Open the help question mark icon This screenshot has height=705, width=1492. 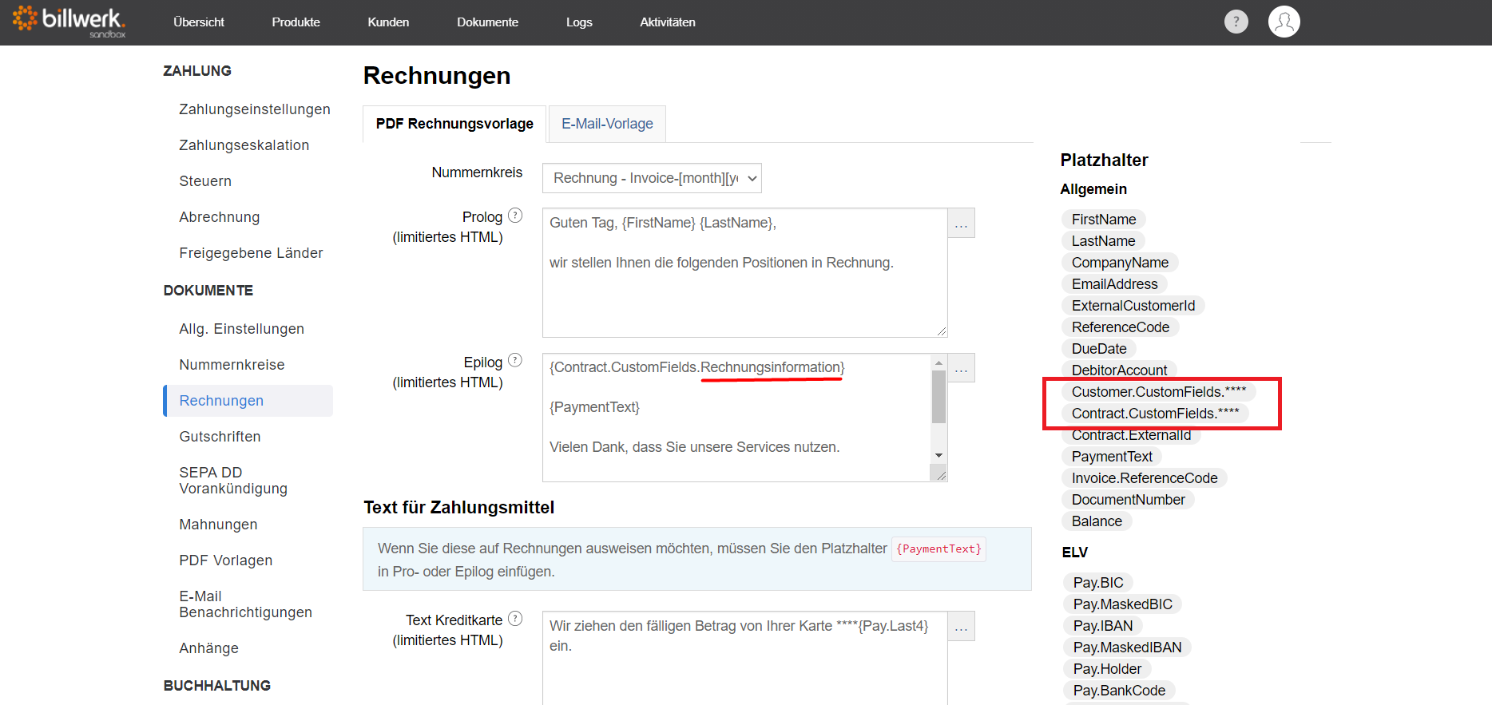[1236, 22]
